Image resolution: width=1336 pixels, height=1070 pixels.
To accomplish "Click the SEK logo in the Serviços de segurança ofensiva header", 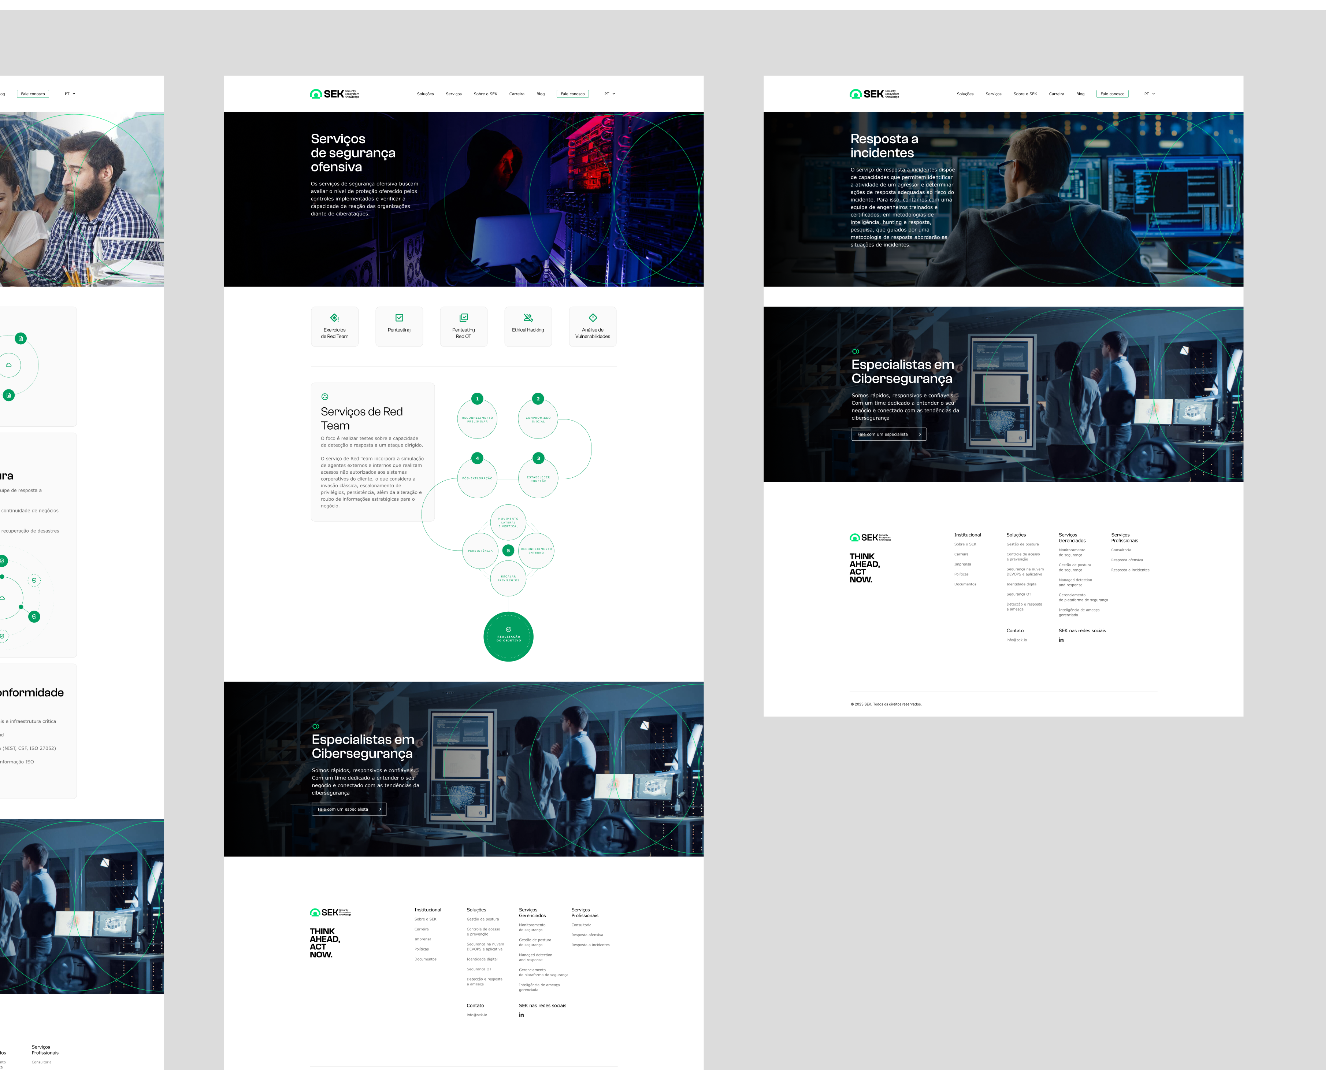I will (334, 94).
